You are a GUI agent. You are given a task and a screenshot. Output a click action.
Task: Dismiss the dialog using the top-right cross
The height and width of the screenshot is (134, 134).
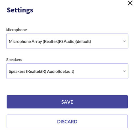click(130, 3)
